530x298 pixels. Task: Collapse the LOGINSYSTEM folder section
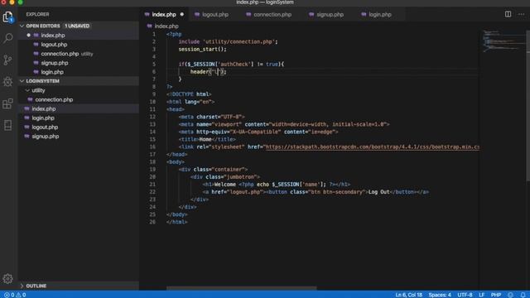[22, 81]
